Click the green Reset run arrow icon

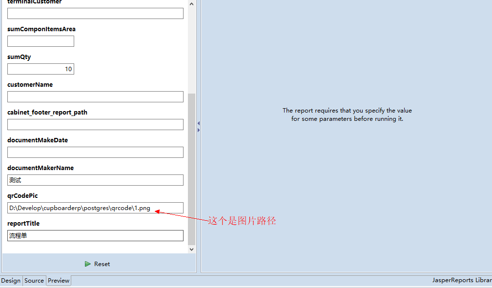tap(87, 264)
